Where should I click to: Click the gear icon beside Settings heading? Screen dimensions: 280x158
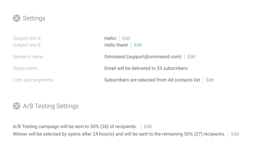tap(16, 18)
